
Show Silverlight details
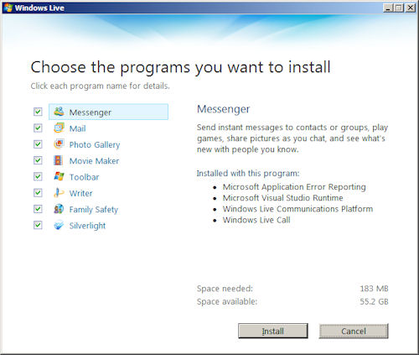pos(87,226)
